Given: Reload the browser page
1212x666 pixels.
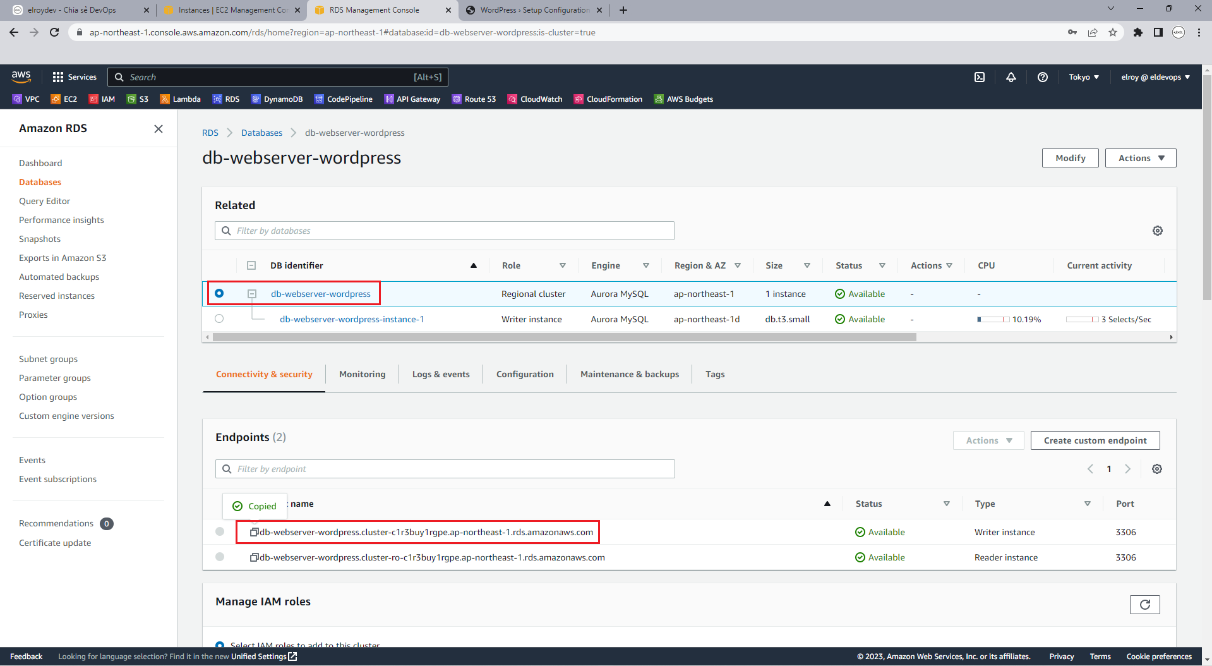Looking at the screenshot, I should click(x=54, y=32).
